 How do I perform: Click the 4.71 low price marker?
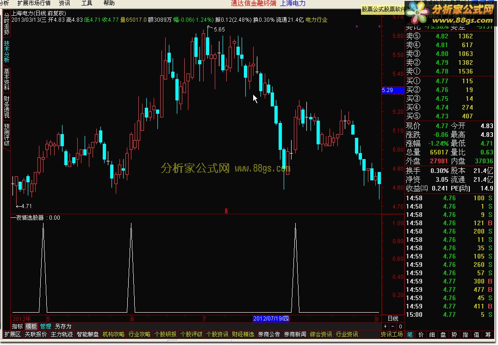tap(26, 206)
